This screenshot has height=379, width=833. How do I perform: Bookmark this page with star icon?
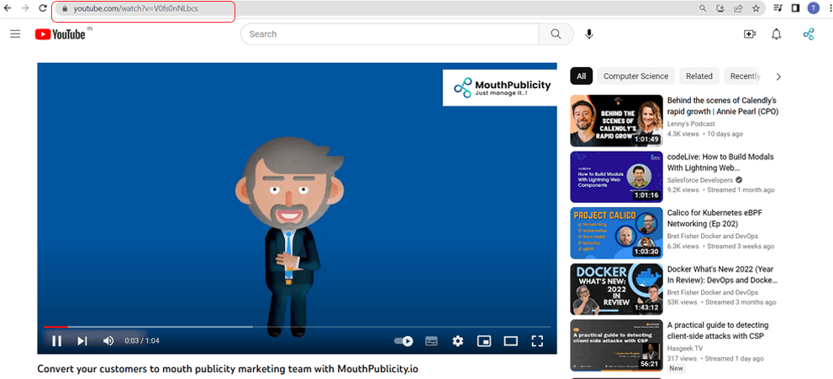pyautogui.click(x=756, y=8)
